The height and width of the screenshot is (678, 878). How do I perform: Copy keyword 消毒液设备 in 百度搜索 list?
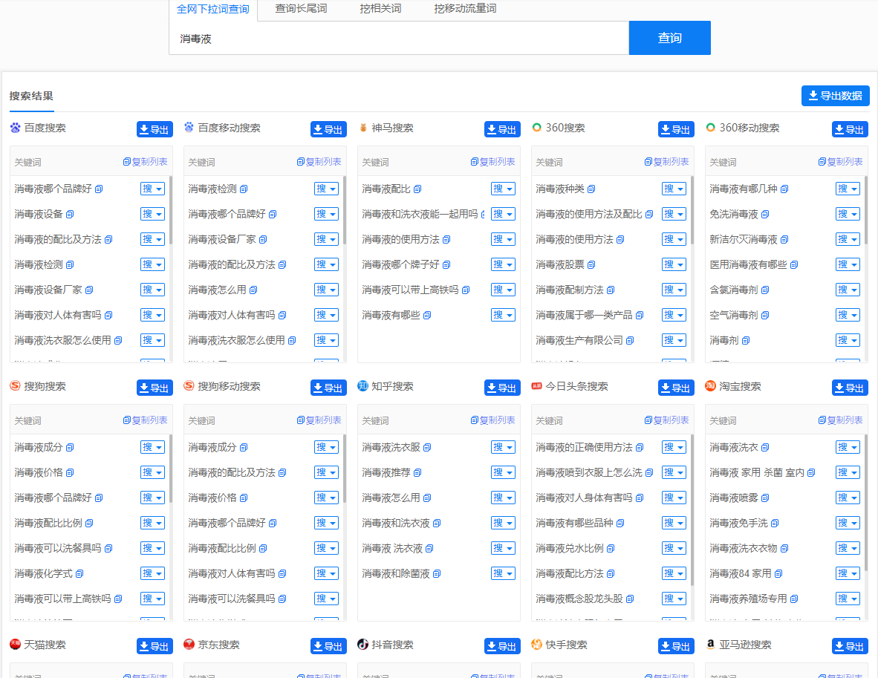[x=70, y=215]
